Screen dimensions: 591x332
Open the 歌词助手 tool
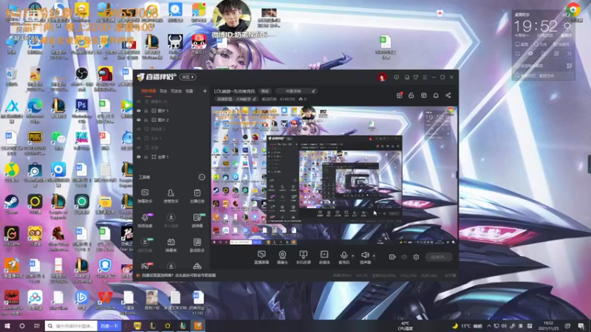[x=197, y=245]
